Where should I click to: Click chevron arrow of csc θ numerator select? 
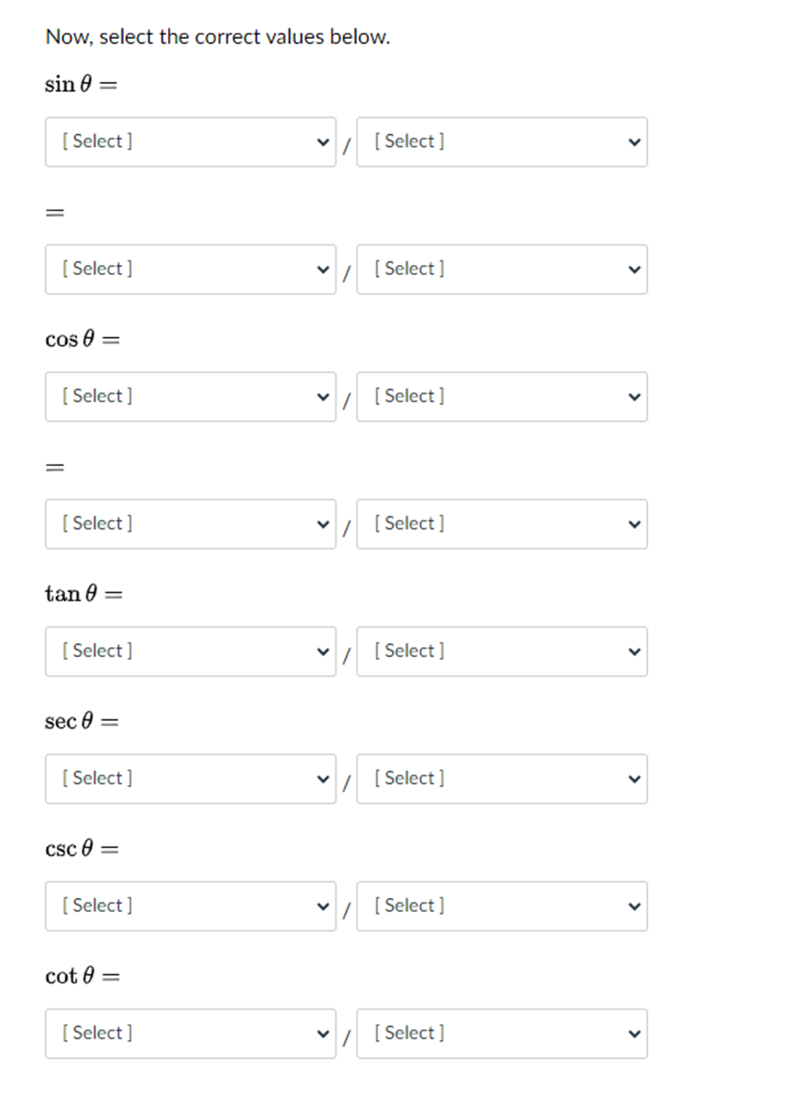pos(322,907)
